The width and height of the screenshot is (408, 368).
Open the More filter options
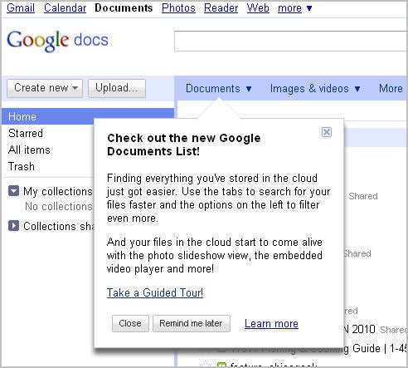pyautogui.click(x=391, y=88)
